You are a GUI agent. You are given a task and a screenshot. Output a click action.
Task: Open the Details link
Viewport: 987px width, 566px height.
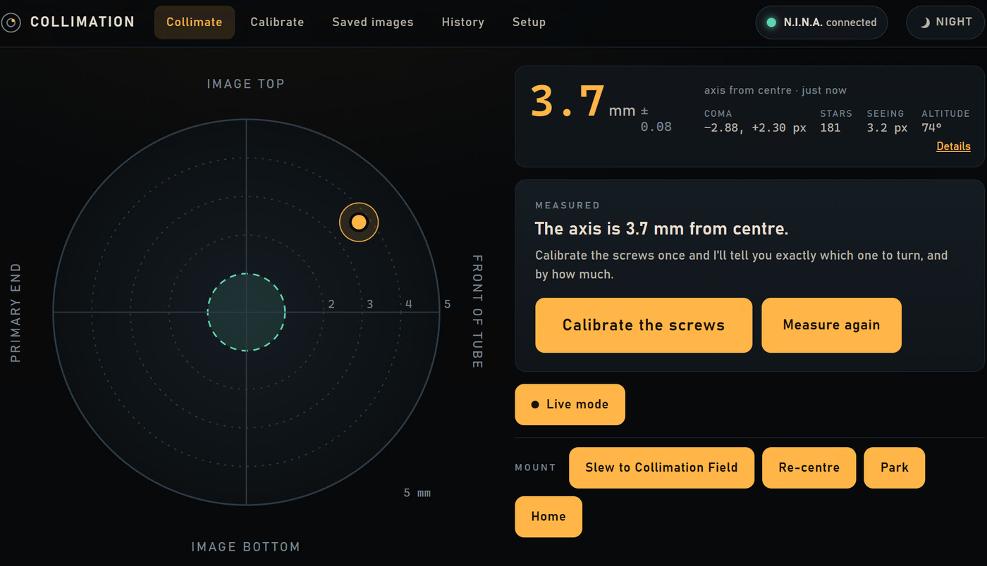953,146
